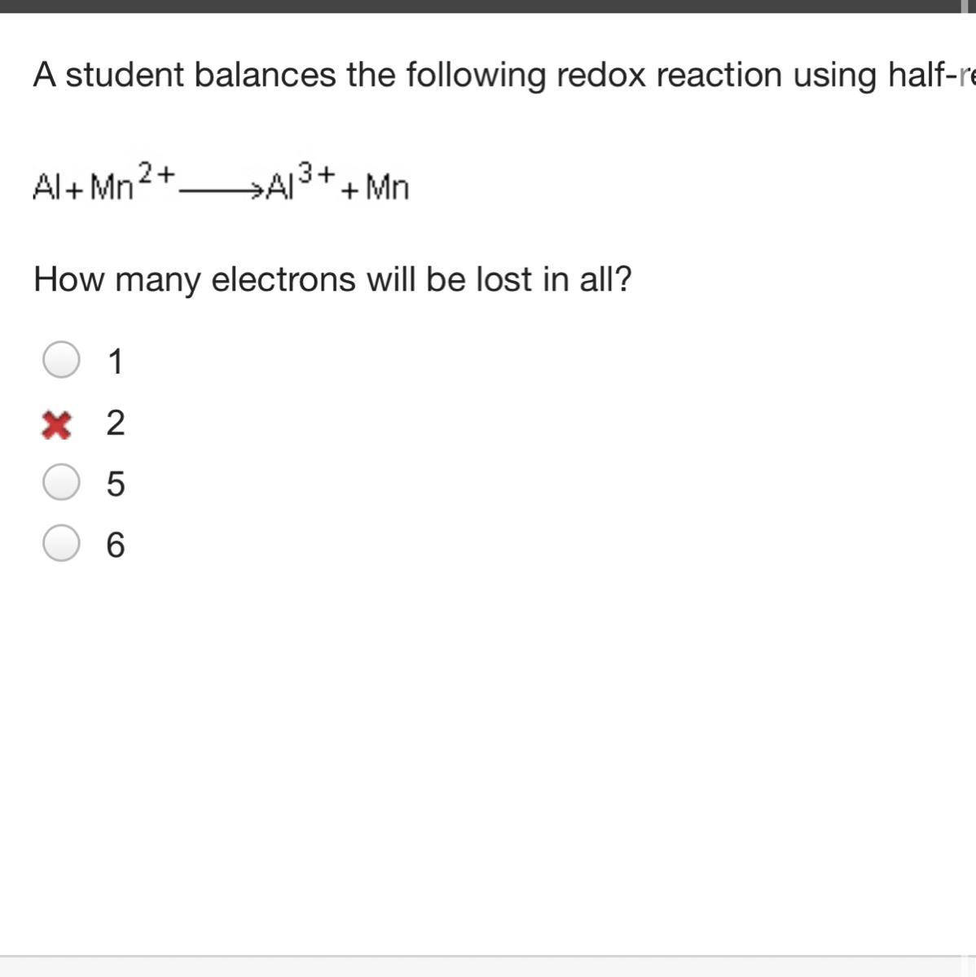The height and width of the screenshot is (977, 976).
Task: Select the radio button for answer 6
Action: 61,543
